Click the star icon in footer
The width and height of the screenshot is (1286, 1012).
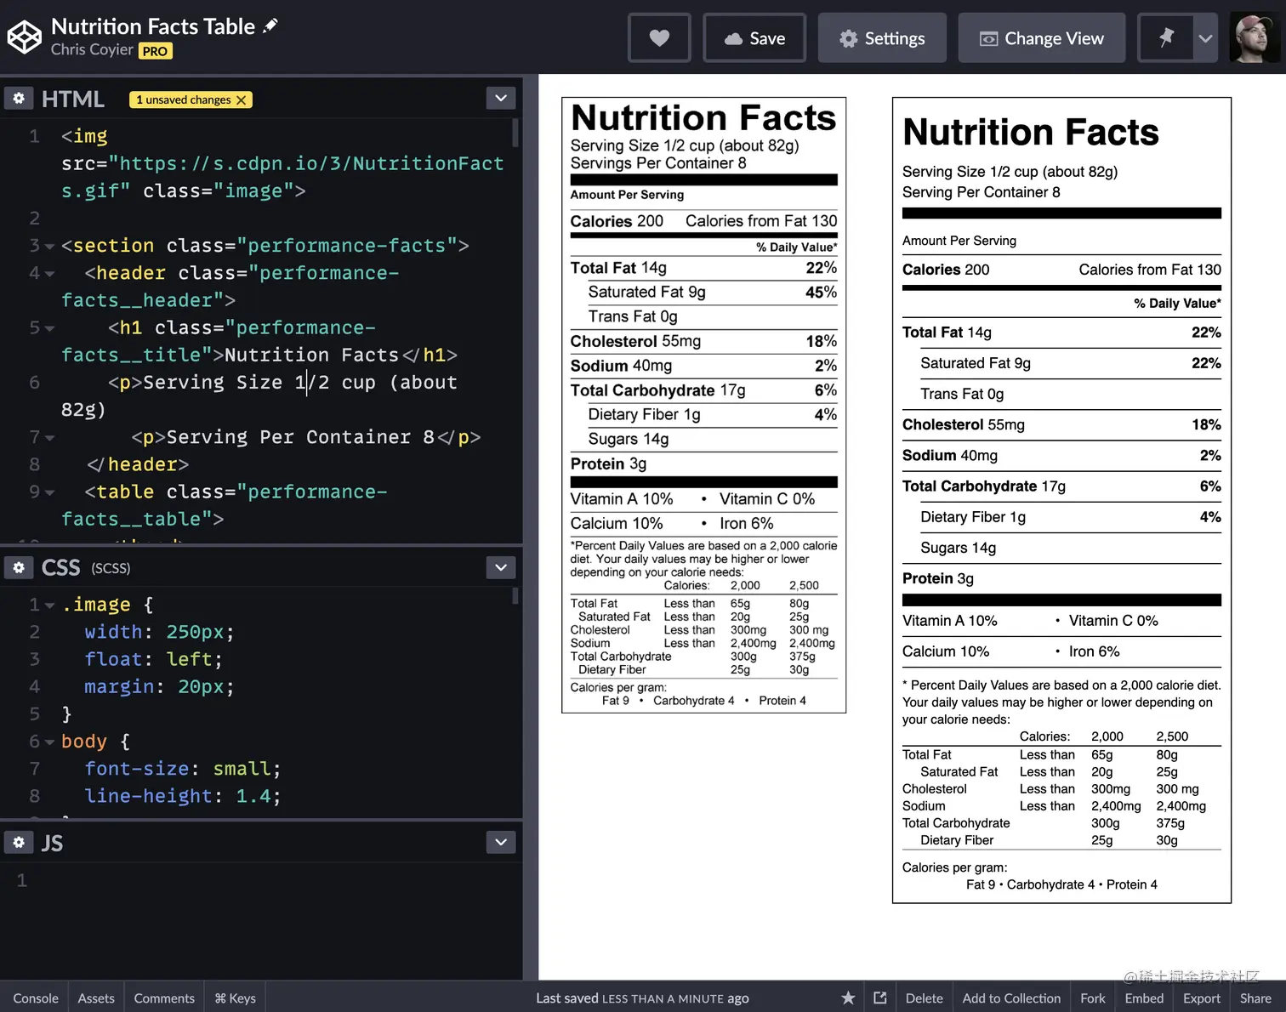click(848, 998)
